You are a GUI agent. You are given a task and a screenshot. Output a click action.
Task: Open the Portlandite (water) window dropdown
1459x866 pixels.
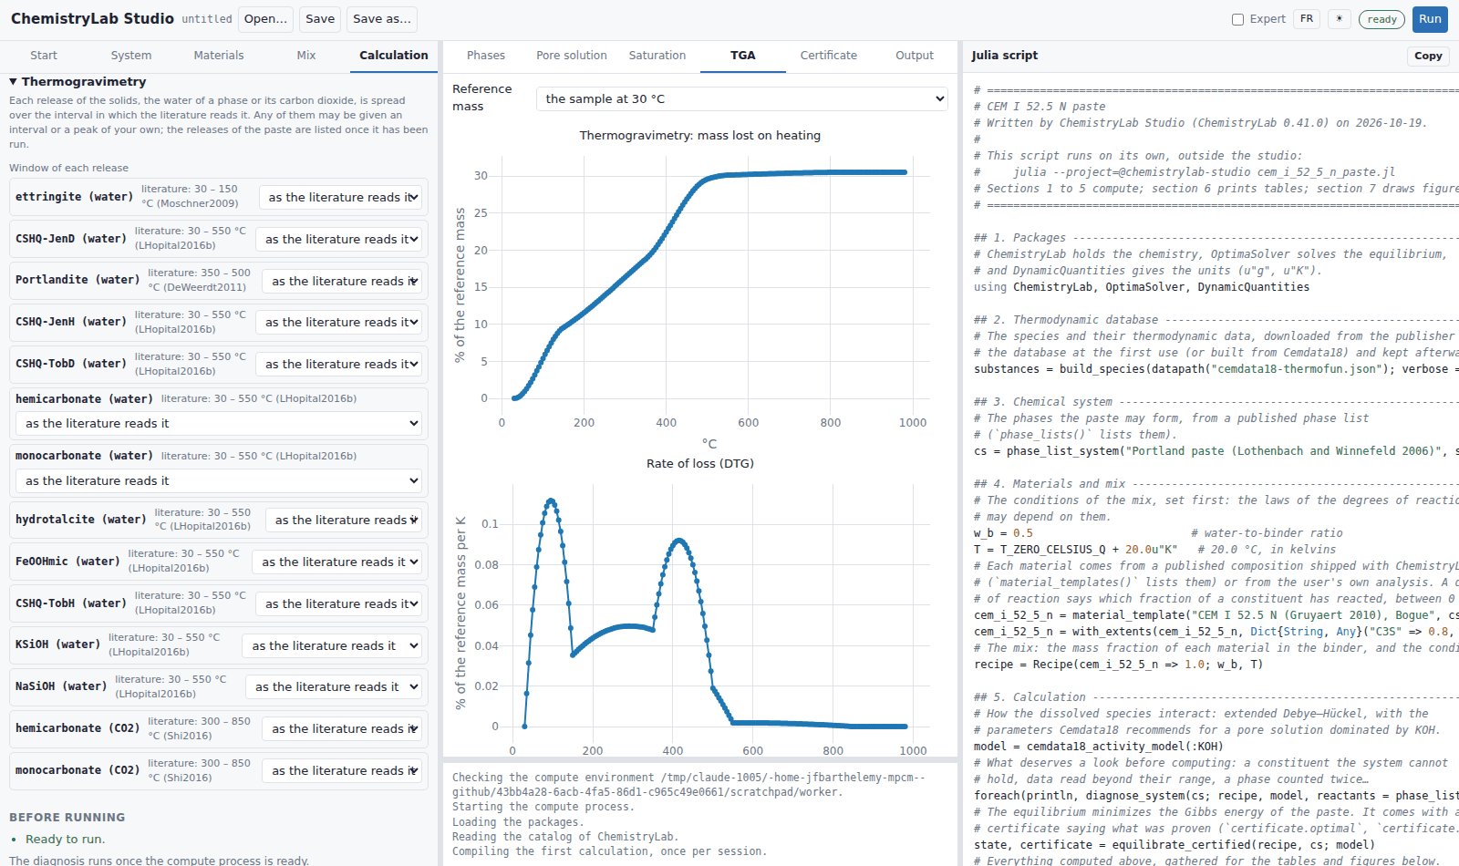(342, 281)
